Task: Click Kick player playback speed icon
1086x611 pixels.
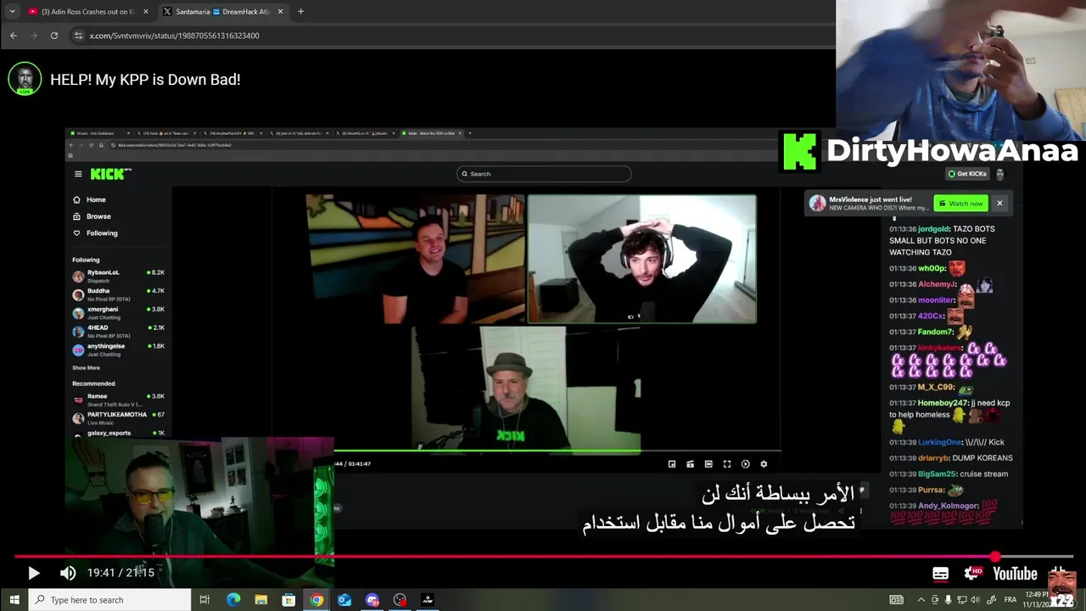Action: 745,464
